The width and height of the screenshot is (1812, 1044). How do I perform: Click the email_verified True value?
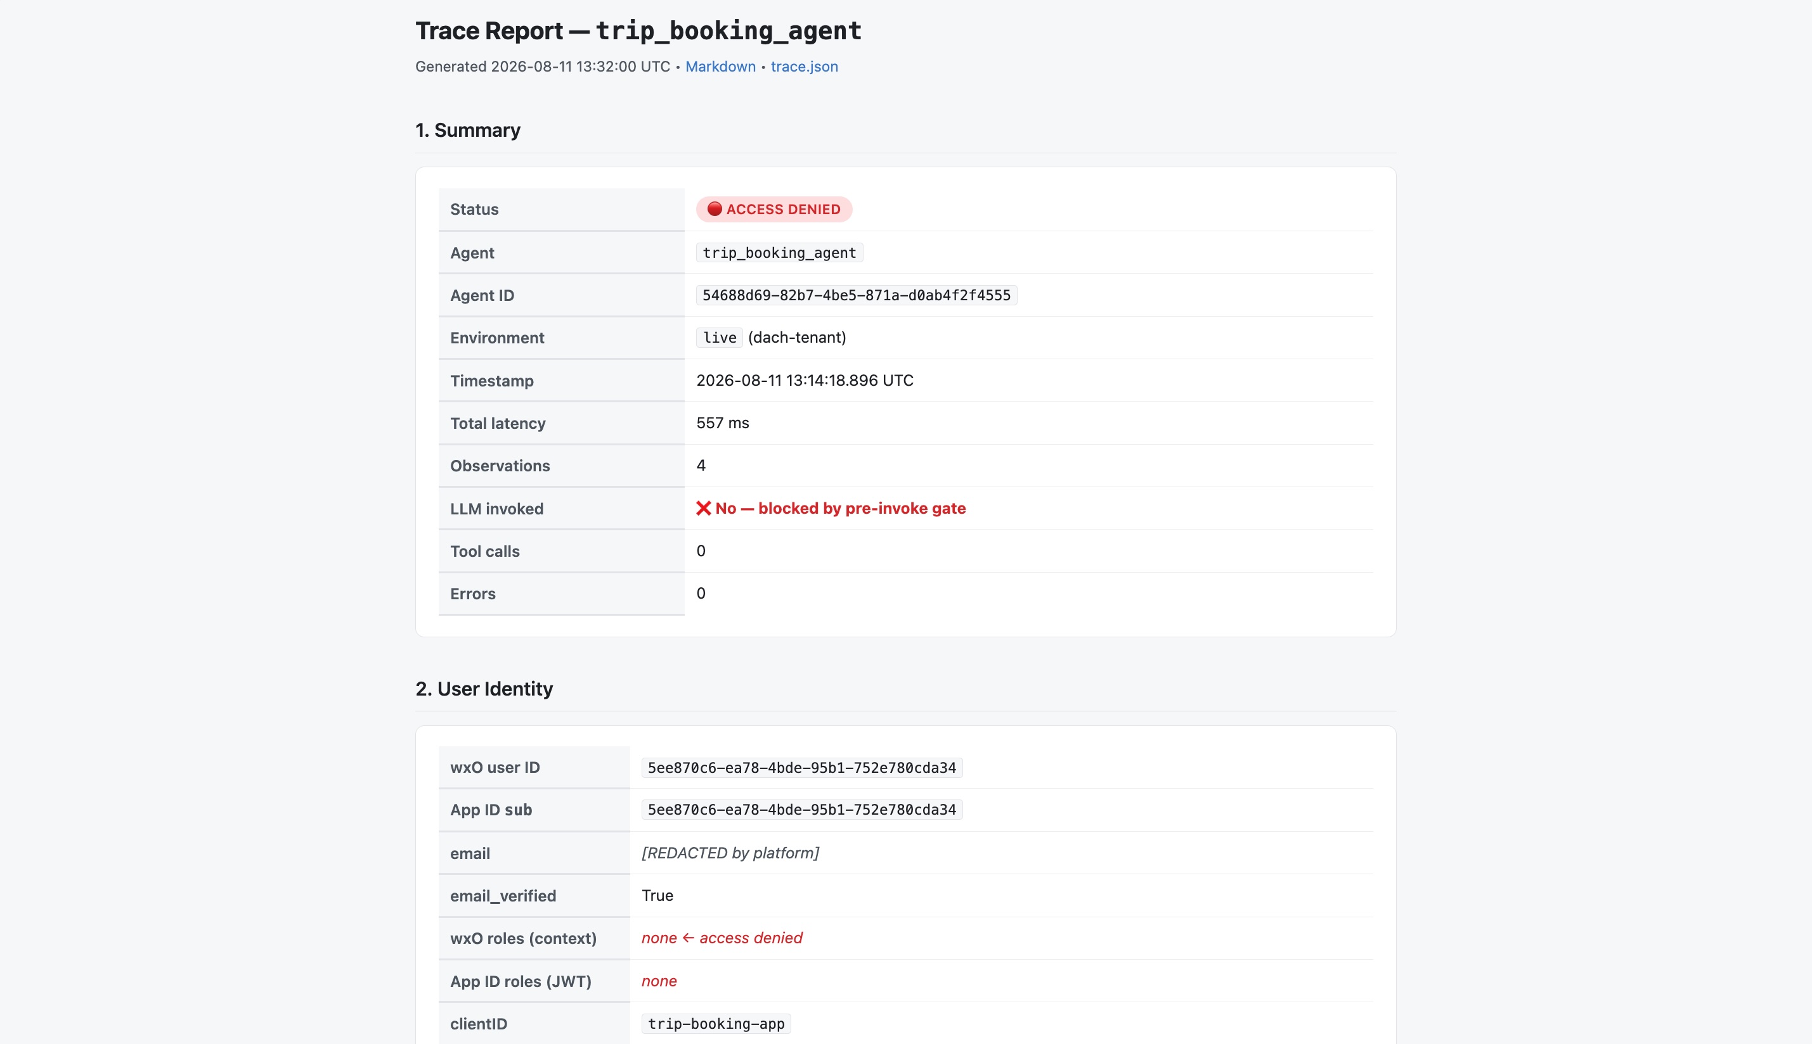point(657,895)
